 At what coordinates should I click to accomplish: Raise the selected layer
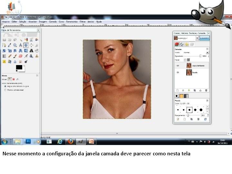[x=183, y=91]
